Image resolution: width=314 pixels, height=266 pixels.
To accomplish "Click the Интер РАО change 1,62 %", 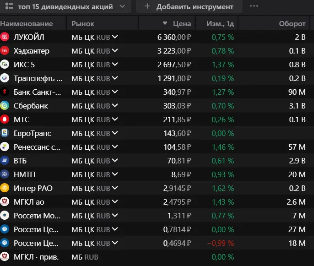I will coord(223,188).
